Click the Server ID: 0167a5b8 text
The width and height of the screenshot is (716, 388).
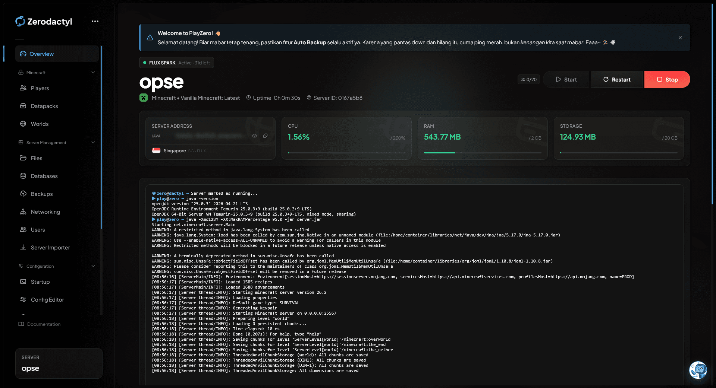[x=338, y=98]
